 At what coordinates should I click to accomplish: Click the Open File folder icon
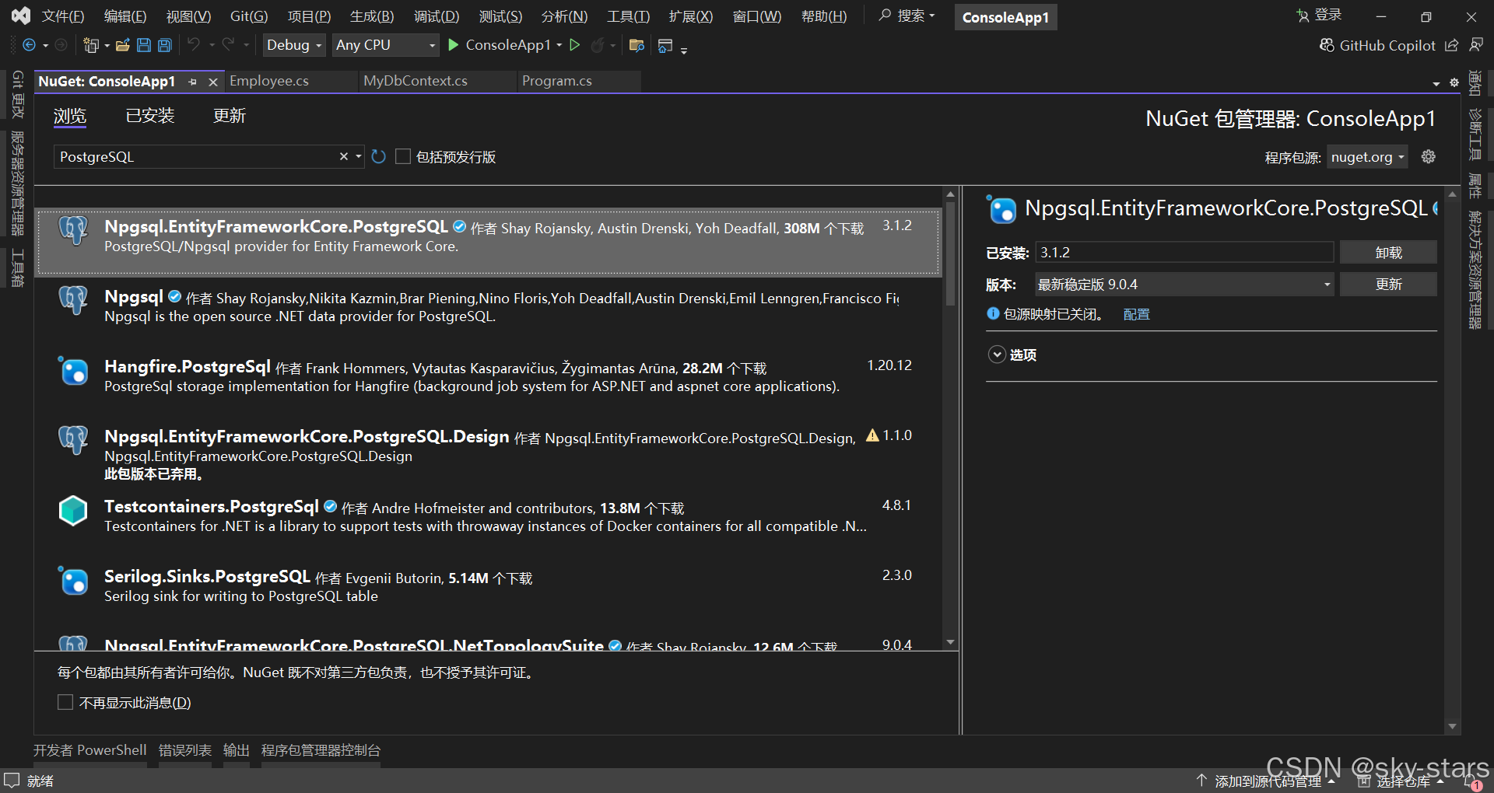click(122, 45)
